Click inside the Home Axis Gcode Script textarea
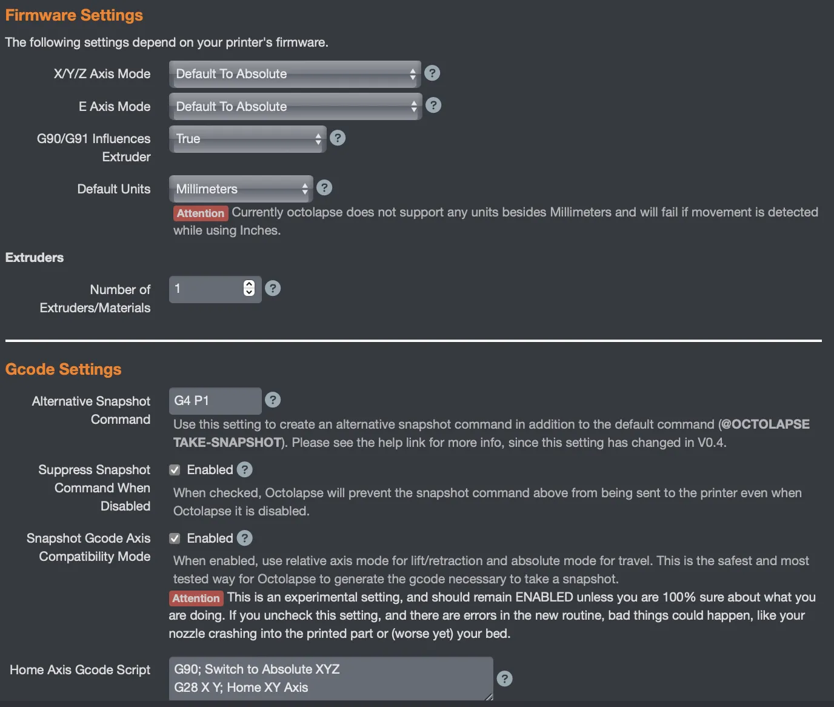 tap(330, 679)
